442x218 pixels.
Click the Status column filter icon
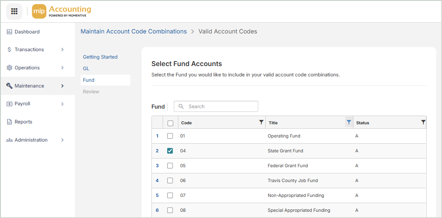[x=423, y=122]
